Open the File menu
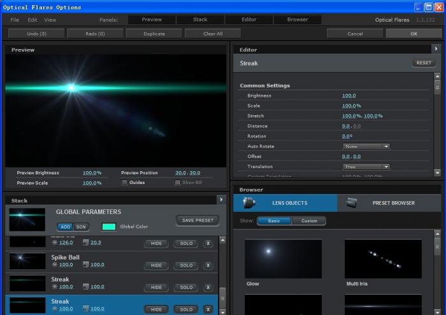446x315 pixels. click(x=15, y=20)
